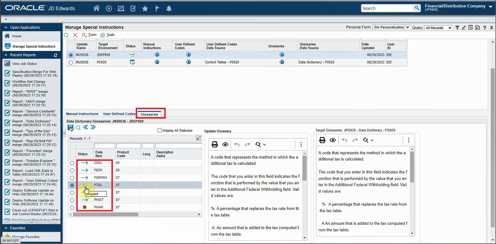Open the favorites star icon in header
The height and width of the screenshot is (244, 496).
point(145,9)
